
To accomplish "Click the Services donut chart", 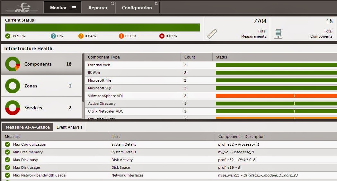I will pyautogui.click(x=13, y=108).
